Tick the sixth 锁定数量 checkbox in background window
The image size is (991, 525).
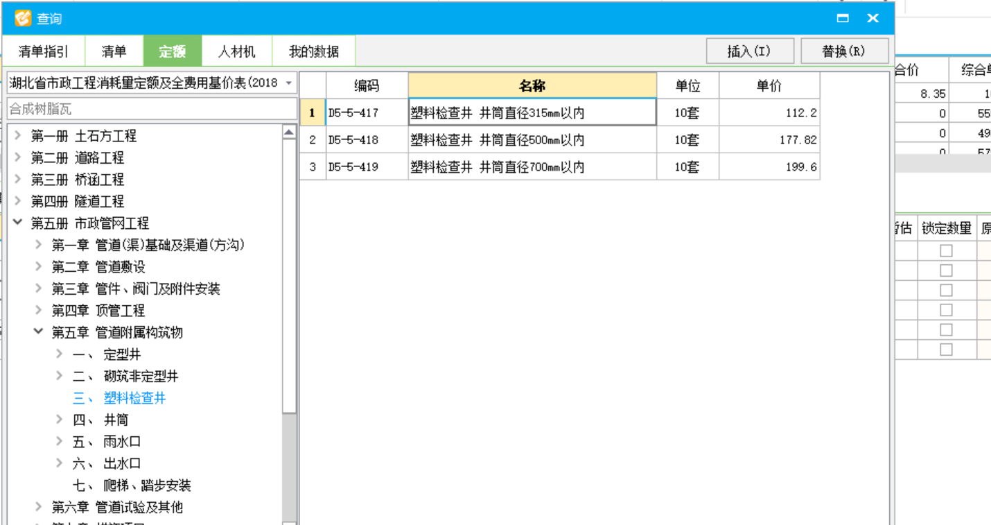pyautogui.click(x=946, y=350)
